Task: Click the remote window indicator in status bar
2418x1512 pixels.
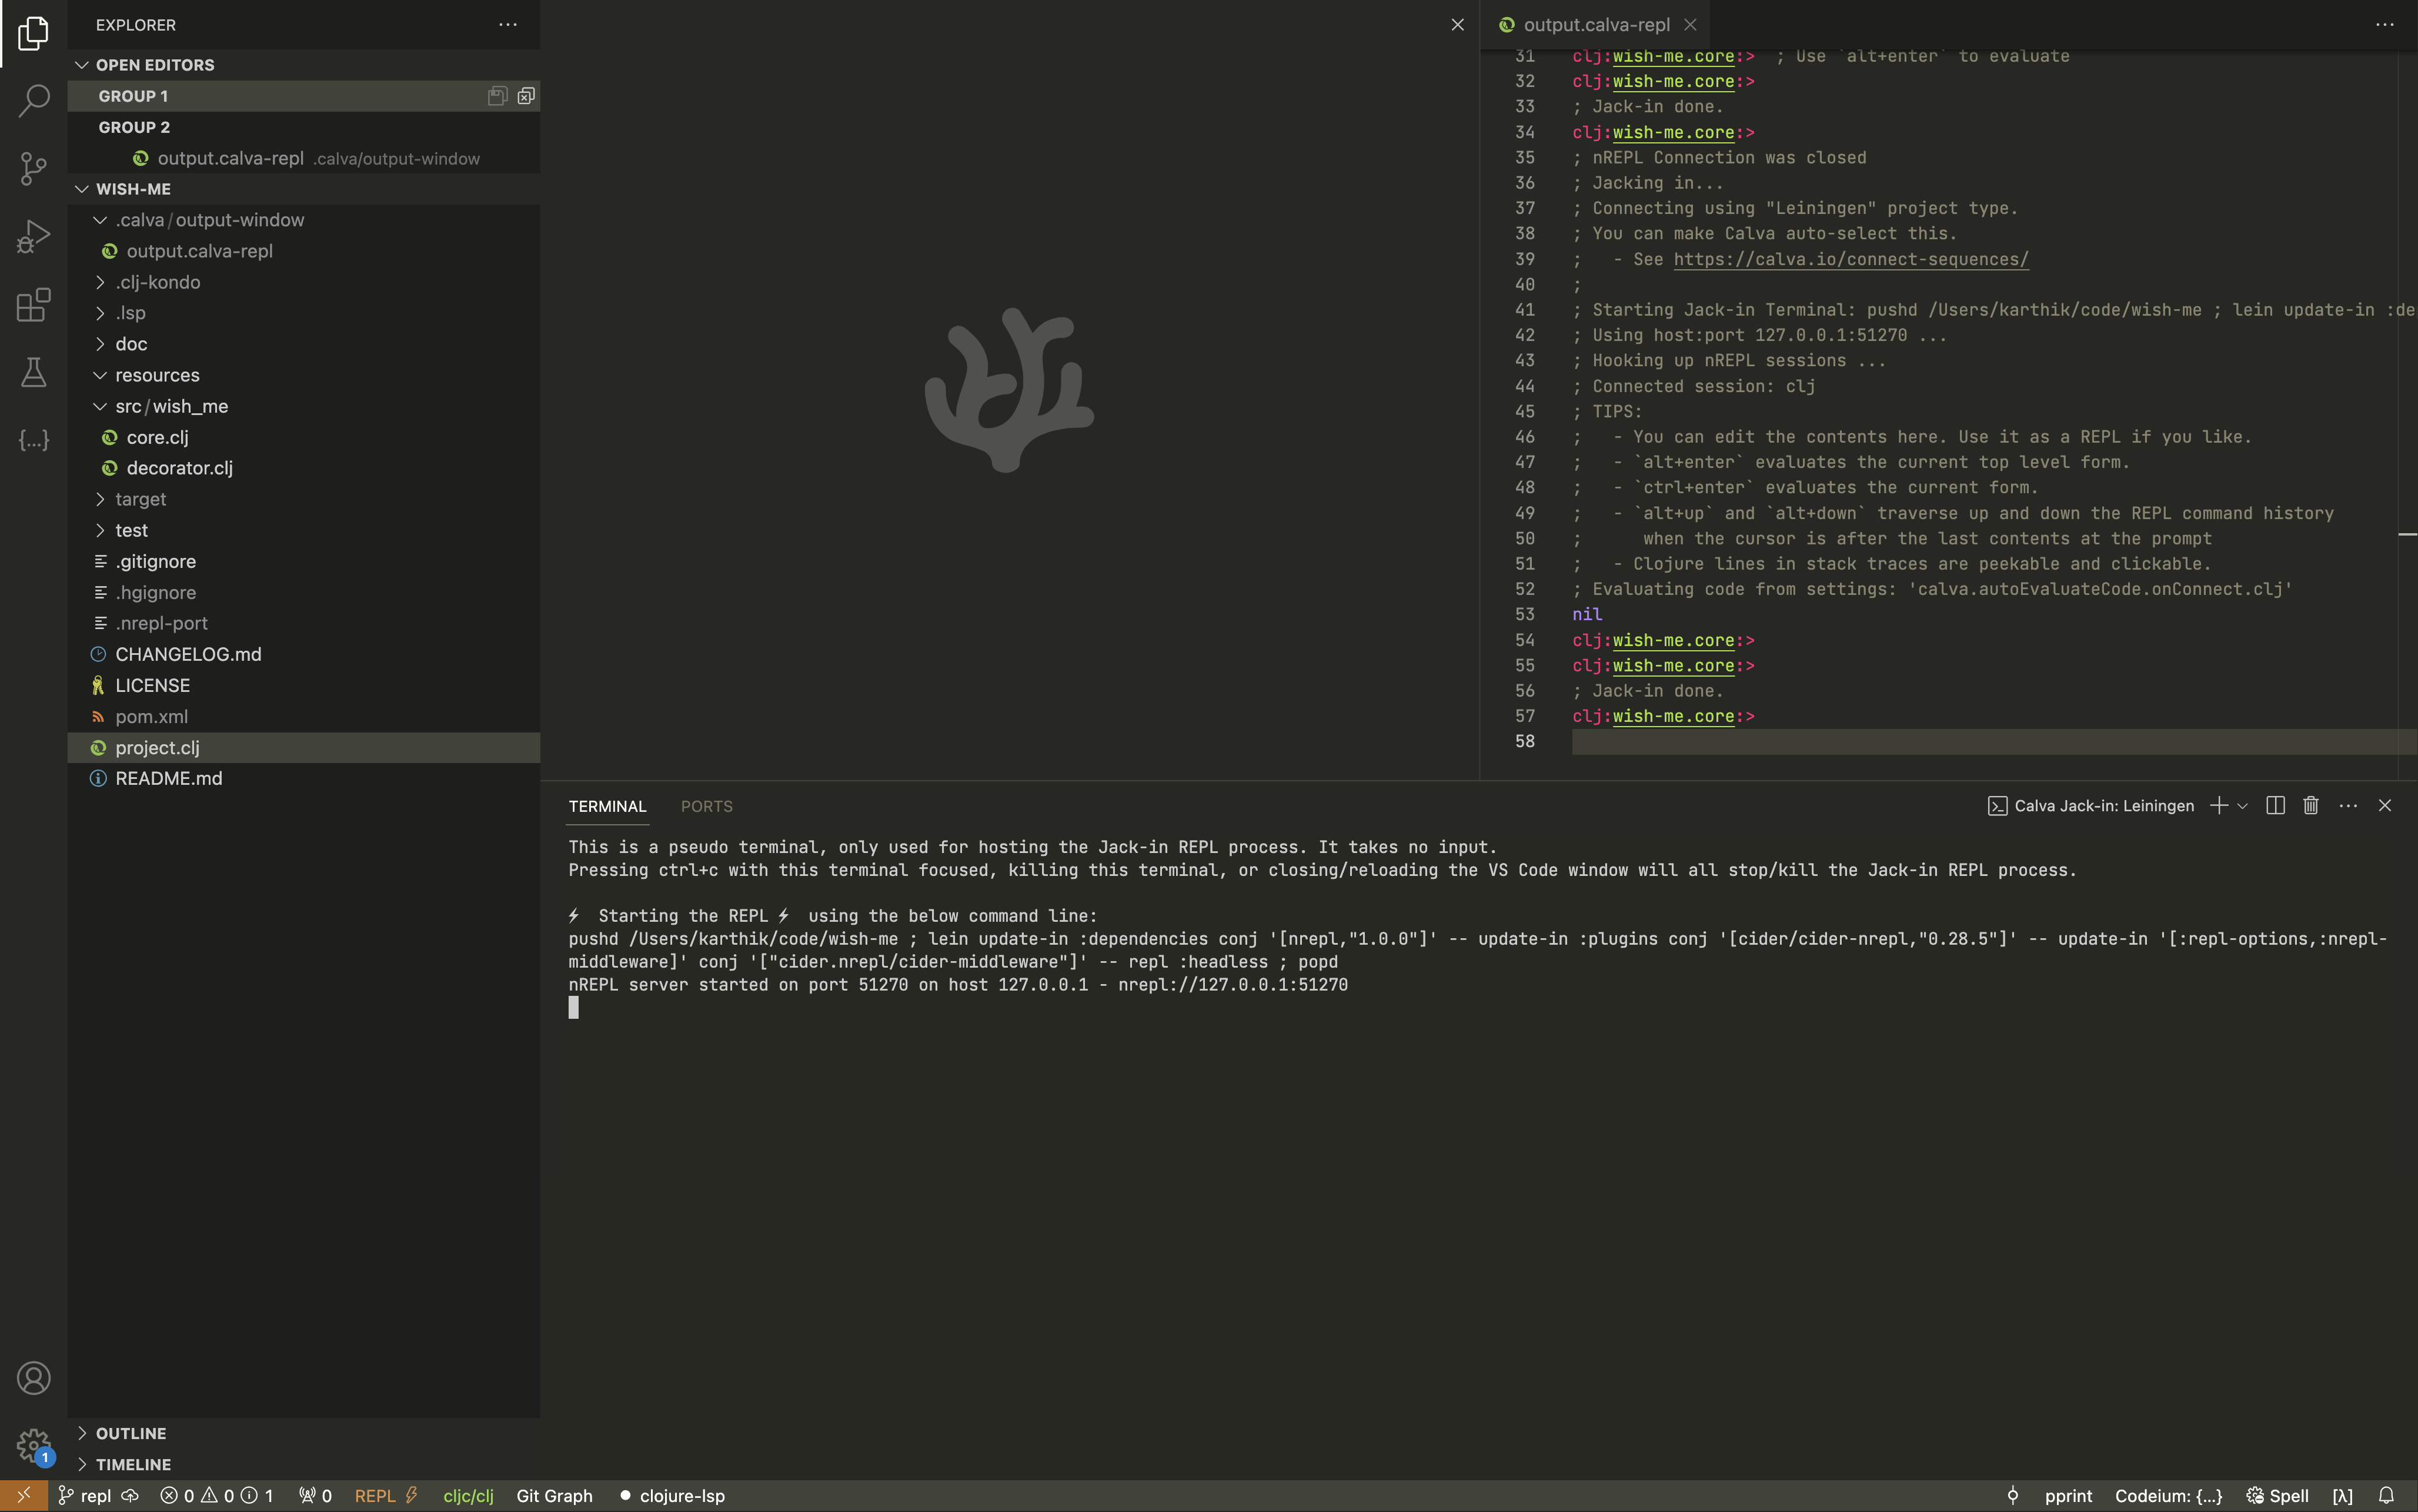Action: tap(23, 1496)
